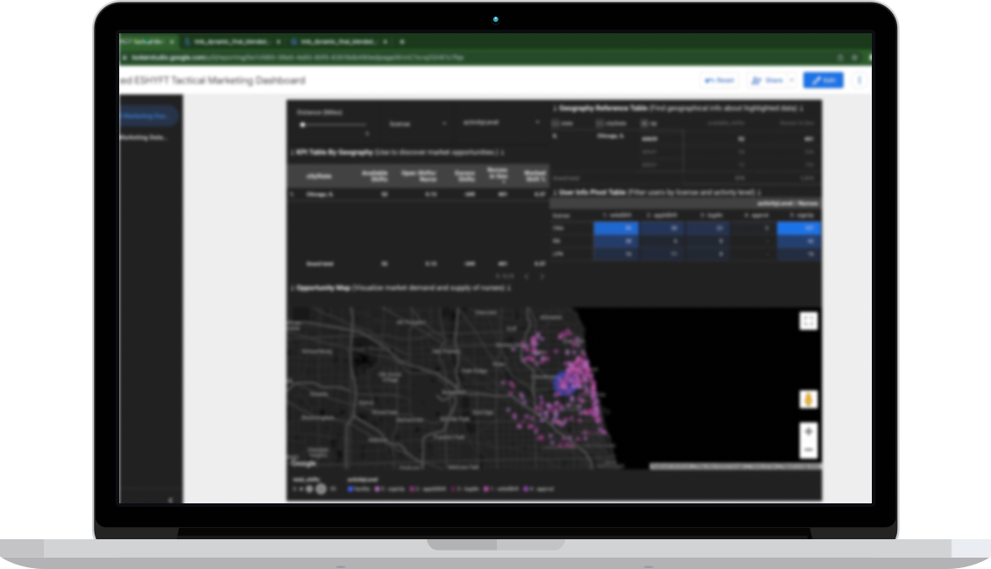Select the first report page in sidebar

tap(147, 116)
